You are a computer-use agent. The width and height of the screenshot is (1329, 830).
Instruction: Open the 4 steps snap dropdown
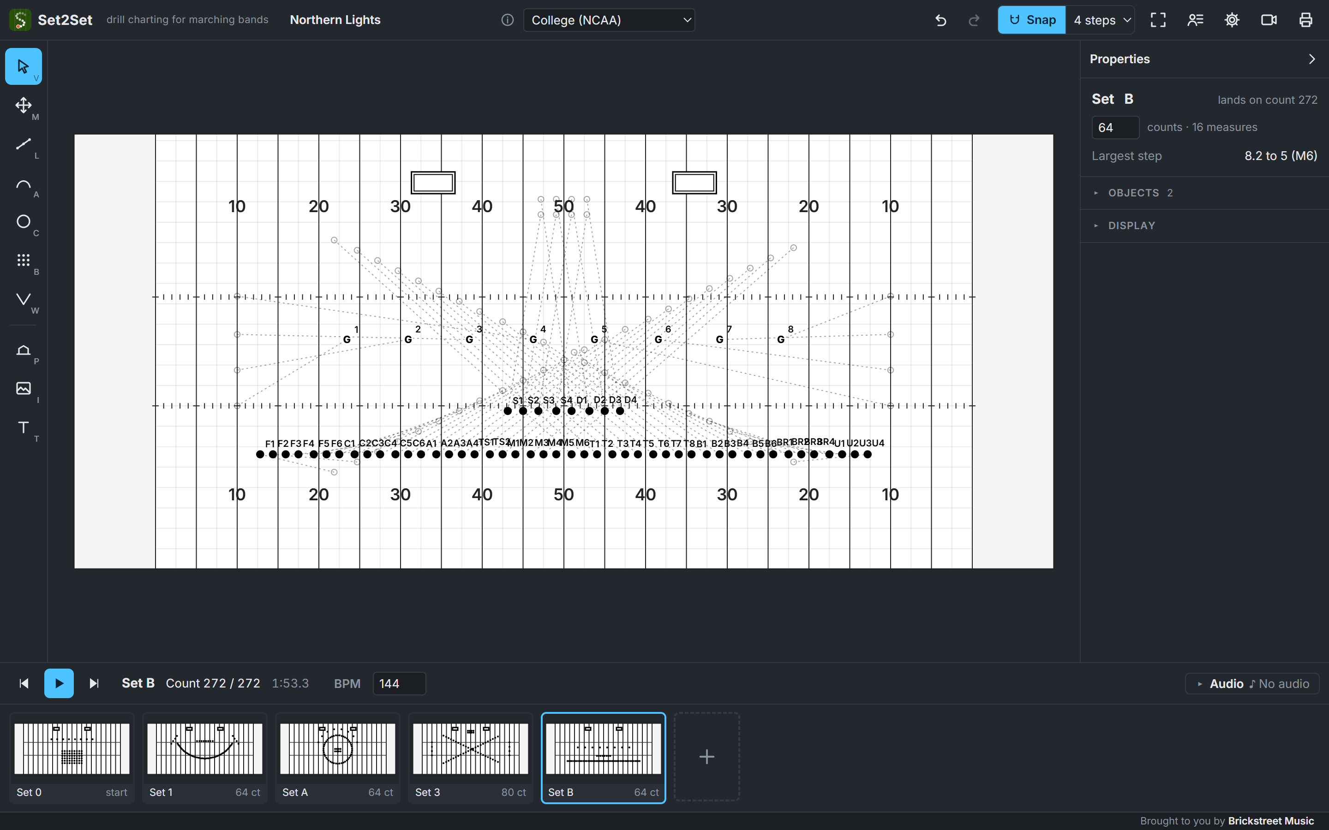(x=1101, y=20)
